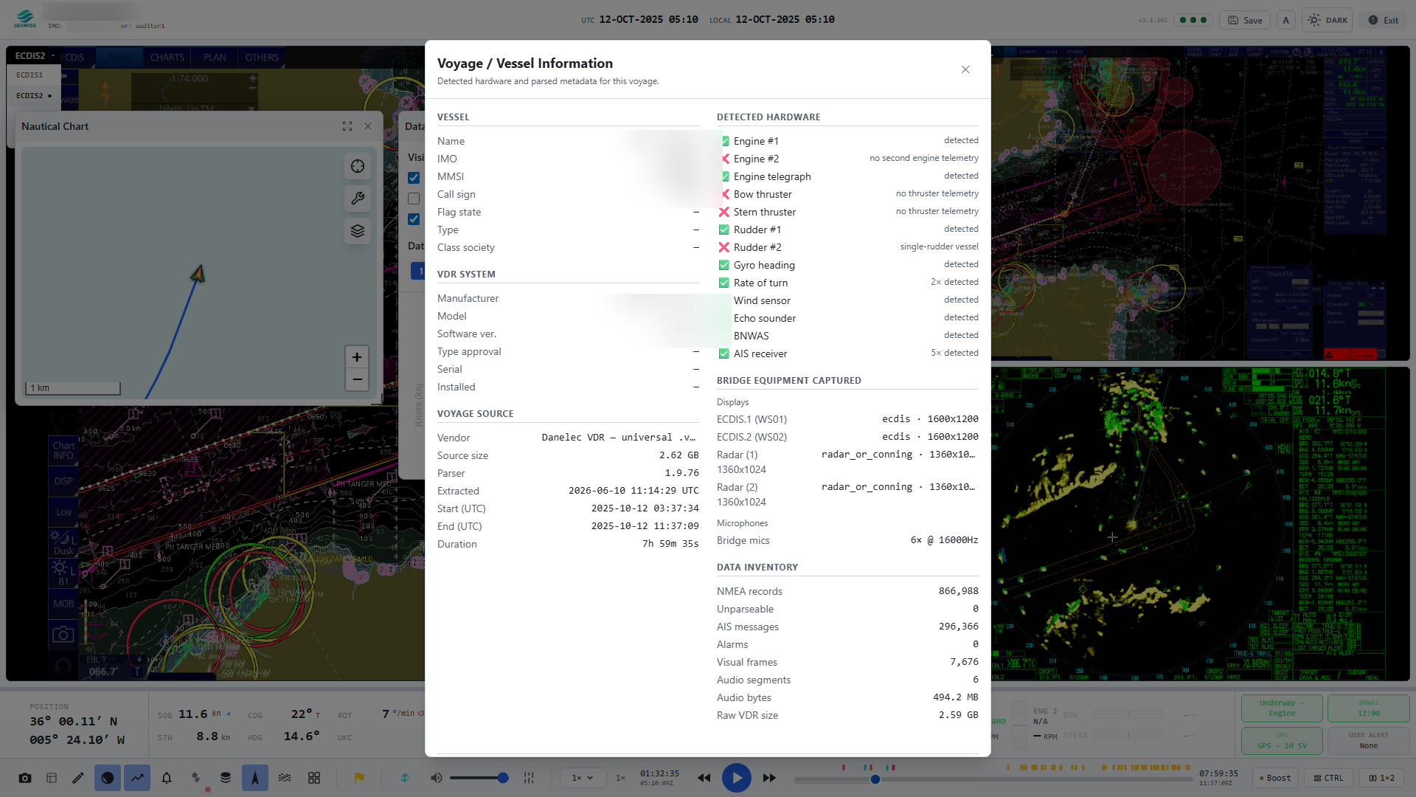Screen dimensions: 1416x797
Task: Play the voyage recording
Action: [x=736, y=778]
